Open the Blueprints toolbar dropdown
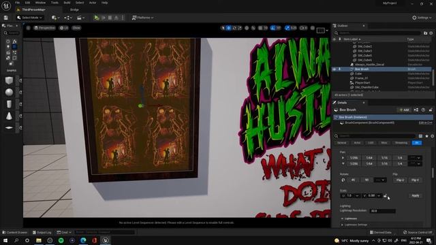436x245 pixels. pos(68,18)
